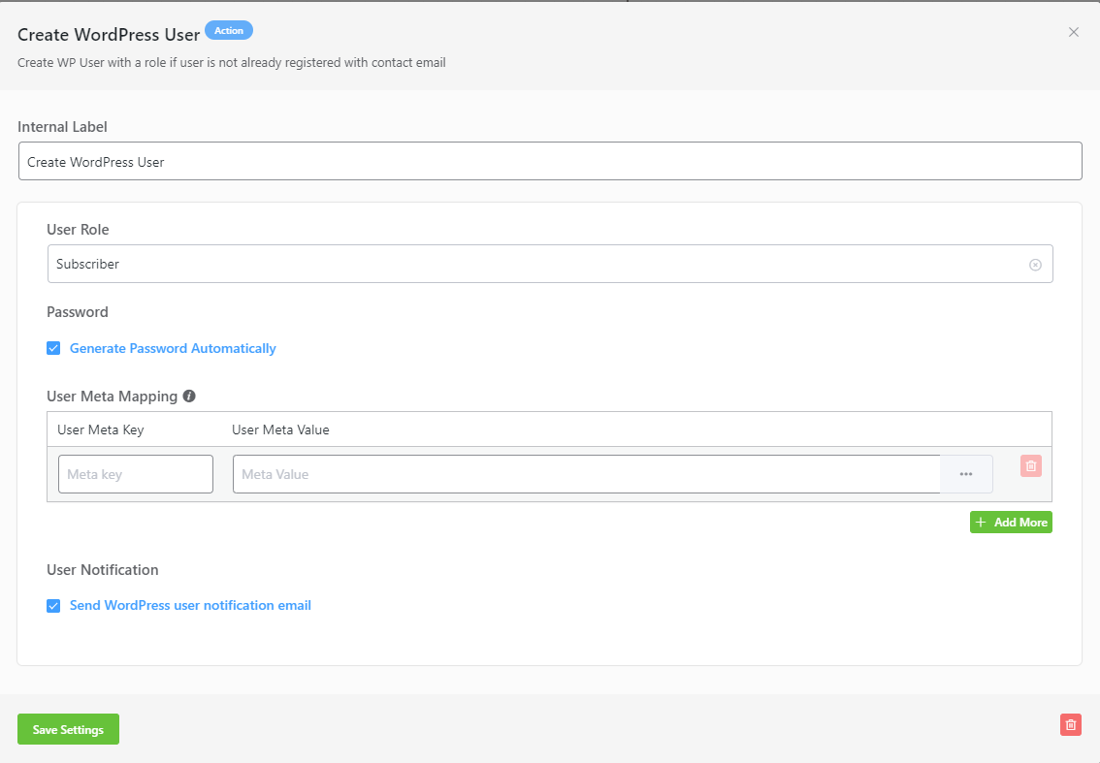Click the User Notification heading
Viewport: 1100px width, 763px height.
click(x=103, y=569)
